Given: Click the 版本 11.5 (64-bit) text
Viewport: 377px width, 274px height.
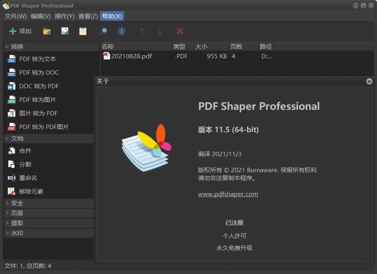Looking at the screenshot, I should click(229, 129).
